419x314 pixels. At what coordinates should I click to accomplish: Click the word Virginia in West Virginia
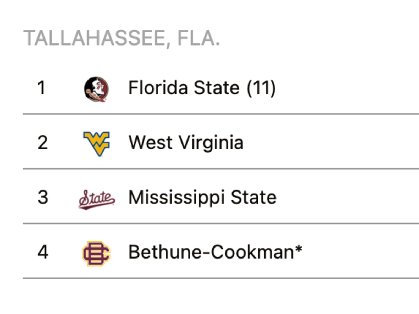tap(211, 143)
